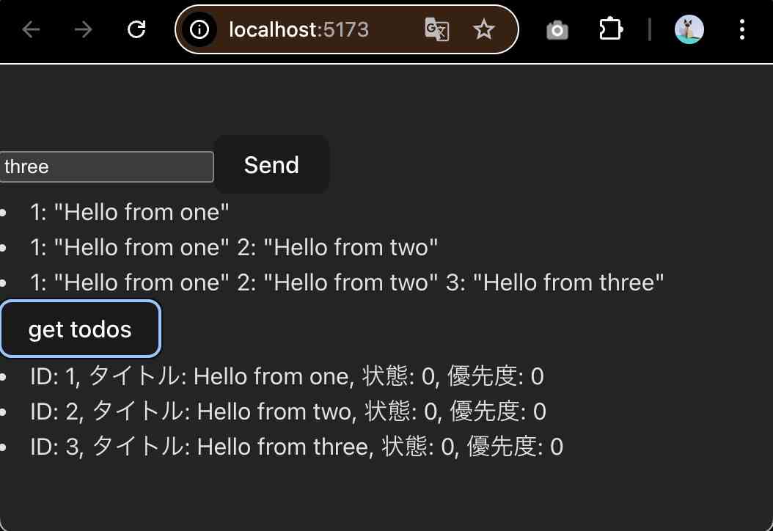Focus the text input containing "three"

[106, 166]
